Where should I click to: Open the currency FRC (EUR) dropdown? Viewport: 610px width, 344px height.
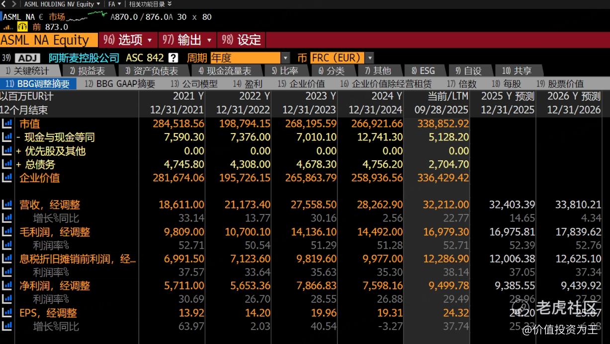(x=342, y=58)
